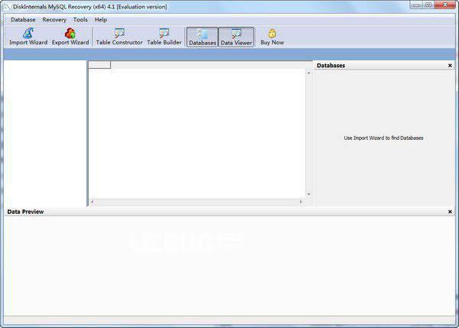Toggle the Databases panel button
Viewport: 459px width, 328px height.
202,37
